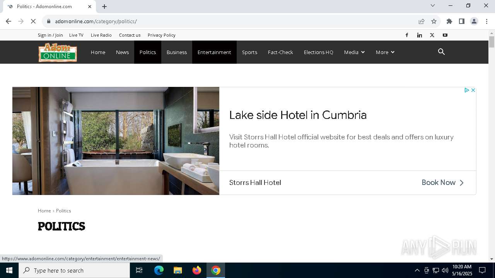
Task: Expand the More dropdown menu
Action: pos(385,52)
